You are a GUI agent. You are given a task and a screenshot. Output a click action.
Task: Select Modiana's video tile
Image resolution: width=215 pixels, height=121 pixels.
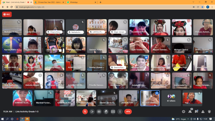139,63
